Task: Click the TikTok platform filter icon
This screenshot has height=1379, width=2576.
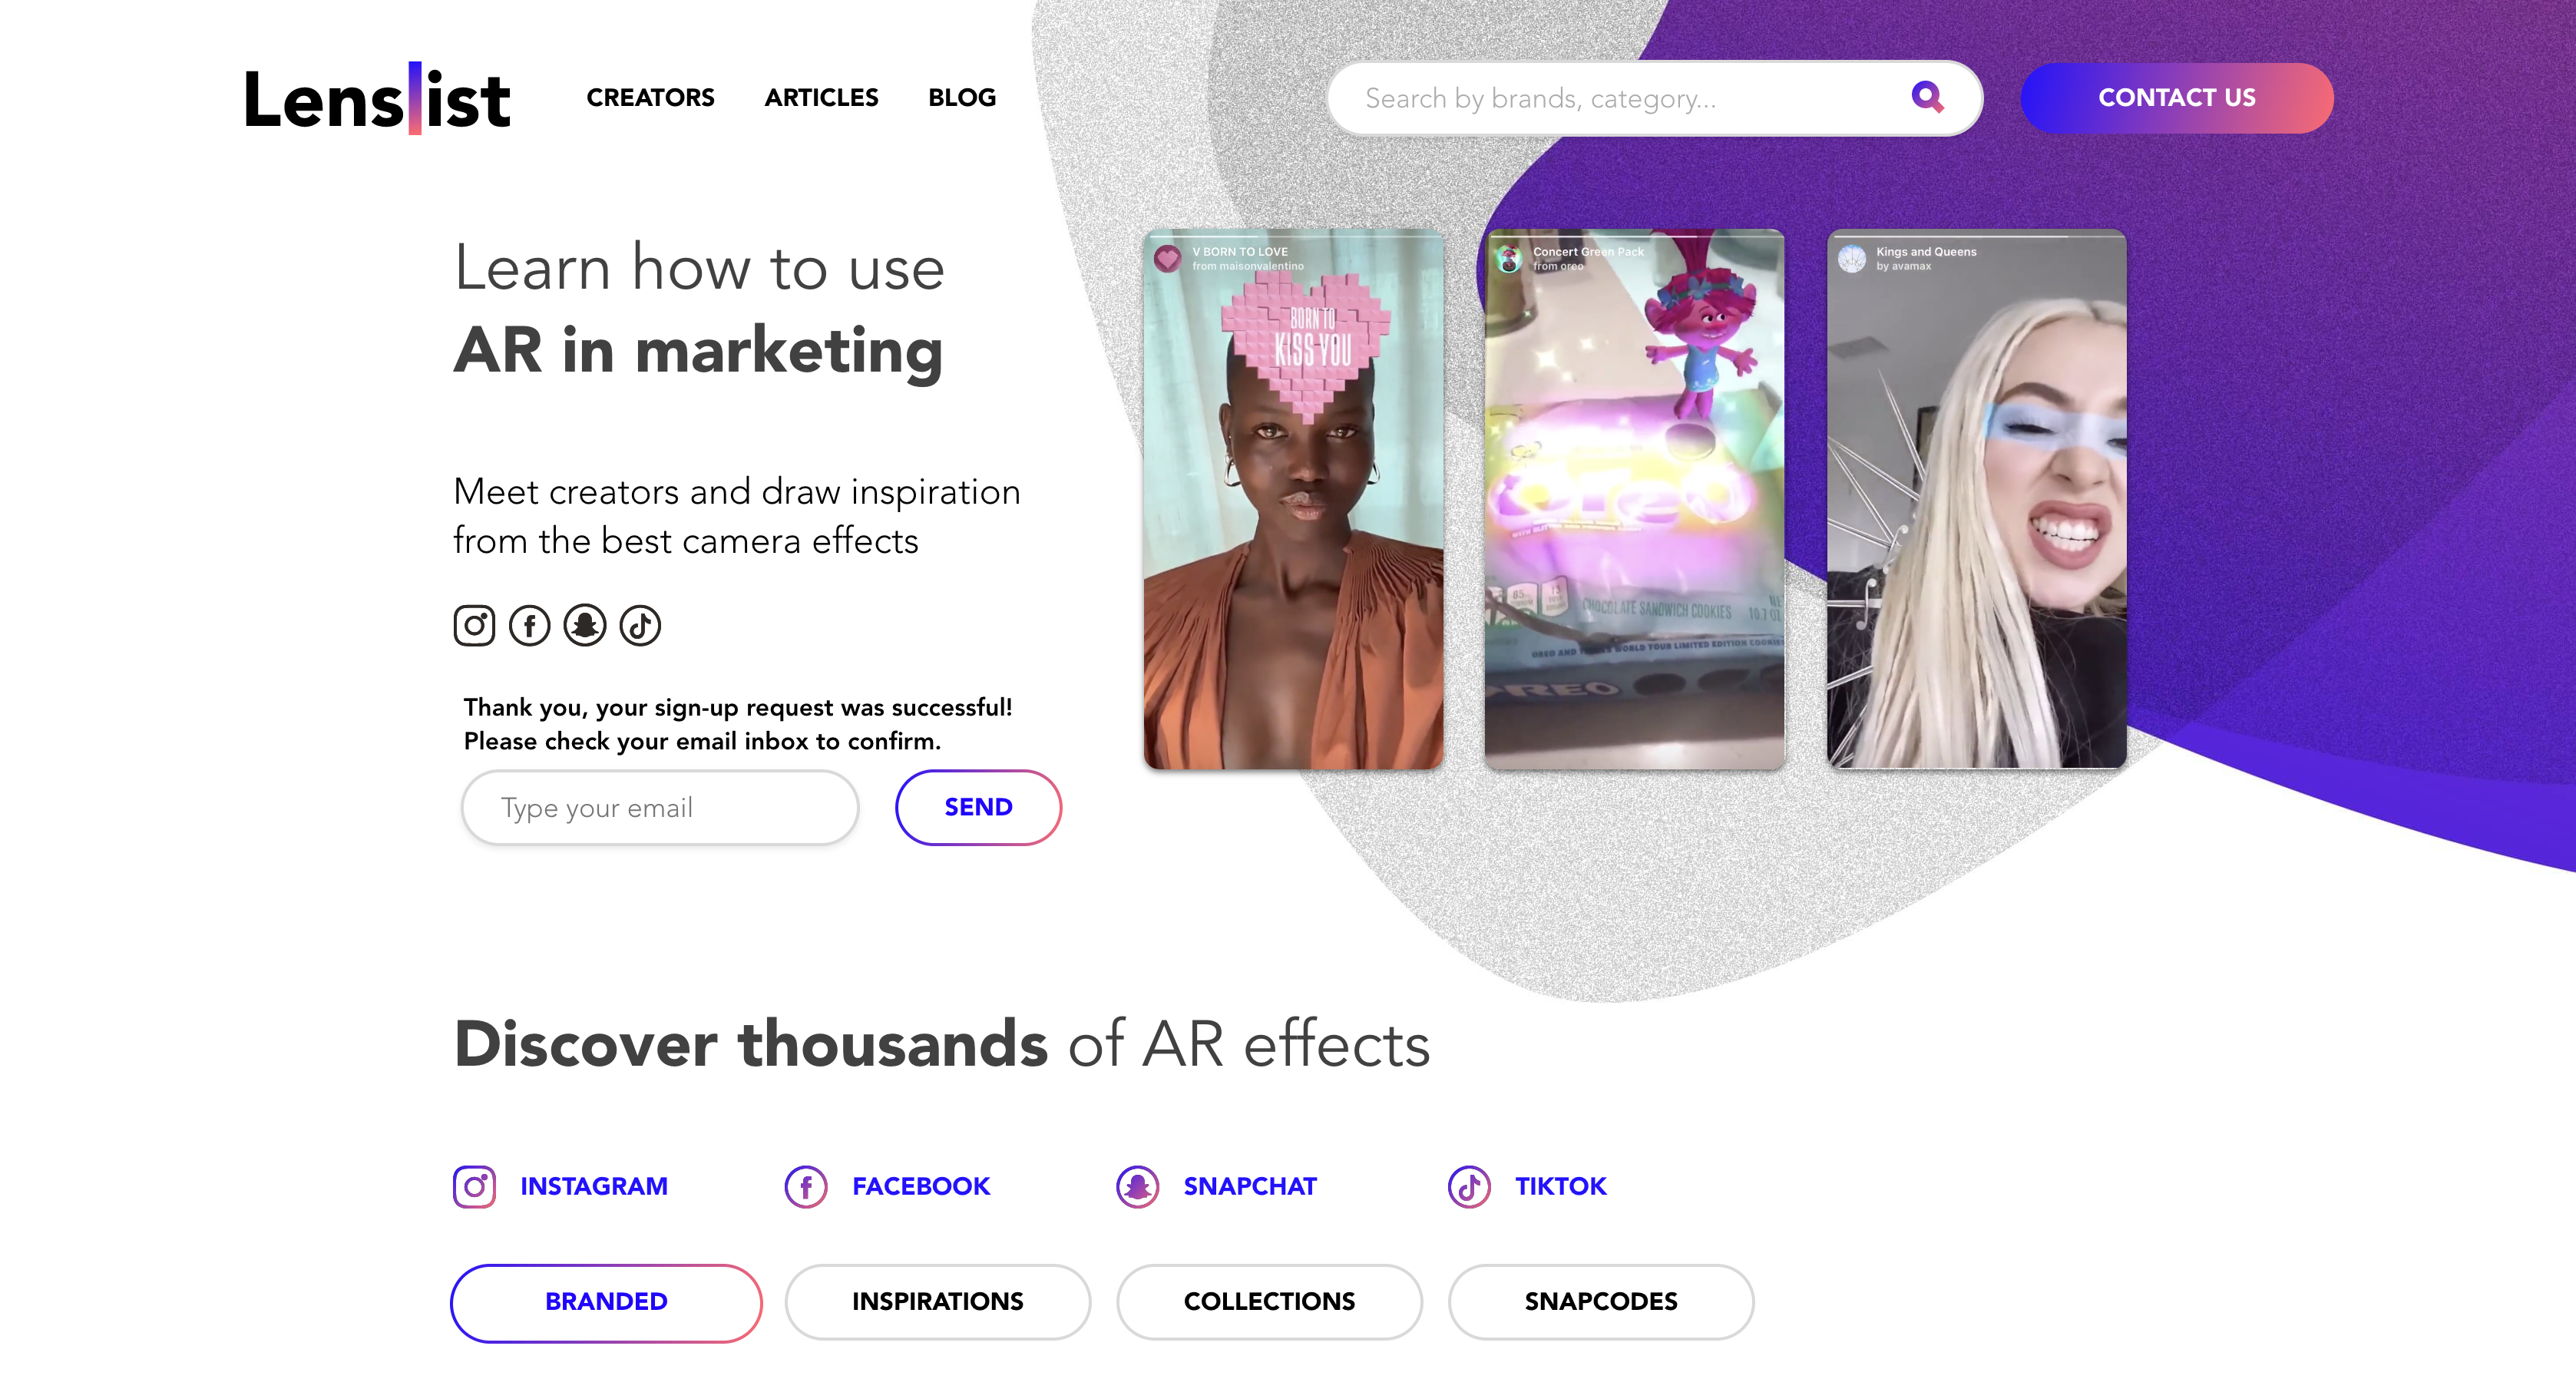Action: [x=1469, y=1187]
